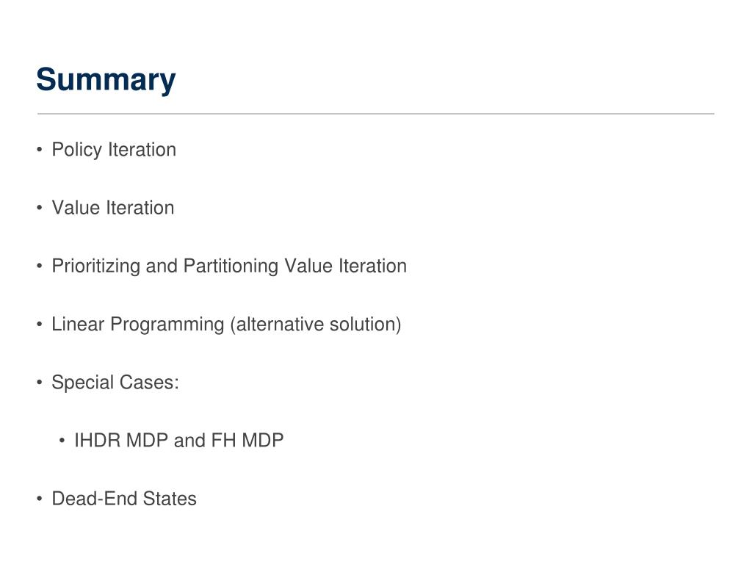The image size is (752, 564).
Task: Click the sub-bullet dot before IHDR MDP
Action: 62,441
